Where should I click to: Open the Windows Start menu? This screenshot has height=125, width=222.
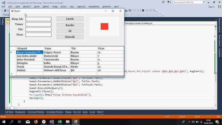click(4, 122)
